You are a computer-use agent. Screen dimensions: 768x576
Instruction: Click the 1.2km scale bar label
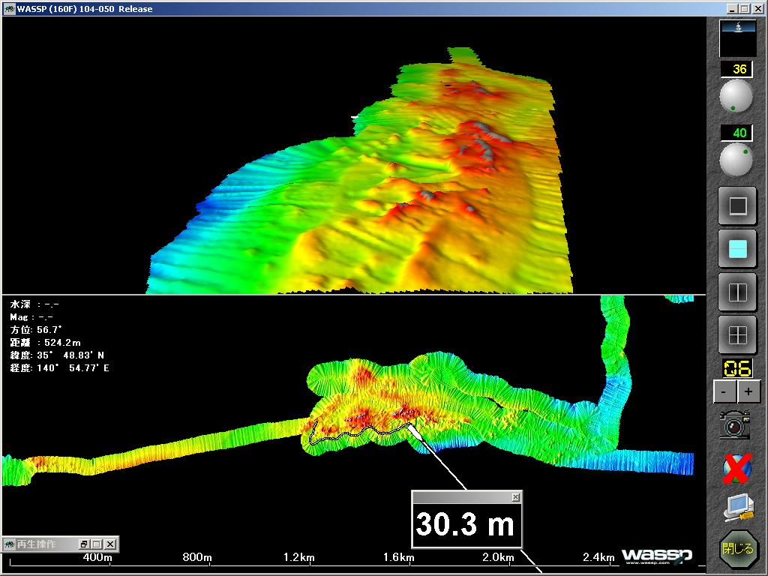(x=298, y=557)
